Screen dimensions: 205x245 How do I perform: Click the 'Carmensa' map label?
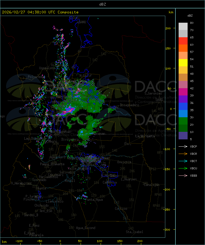[110, 182]
